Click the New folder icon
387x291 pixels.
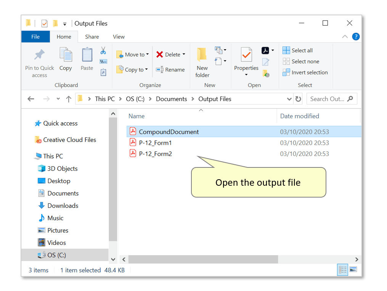pyautogui.click(x=202, y=55)
